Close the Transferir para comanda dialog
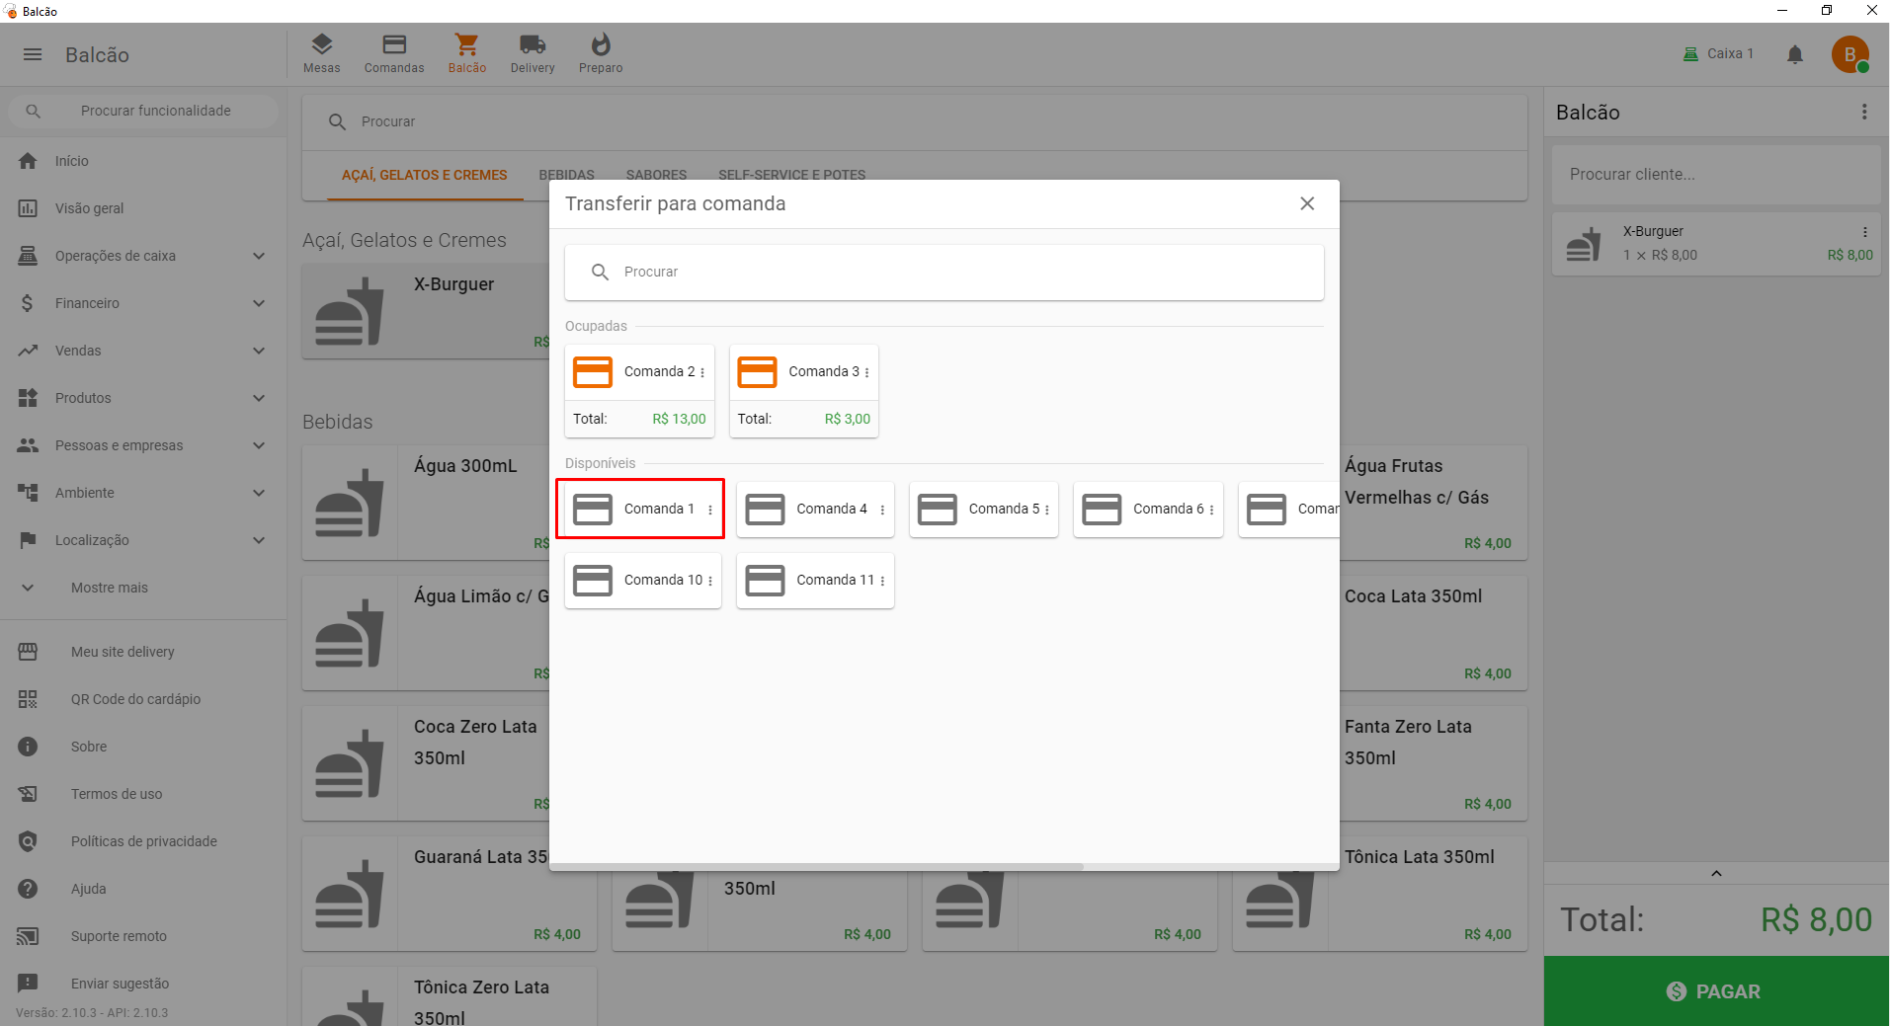The height and width of the screenshot is (1026, 1890). [1307, 203]
